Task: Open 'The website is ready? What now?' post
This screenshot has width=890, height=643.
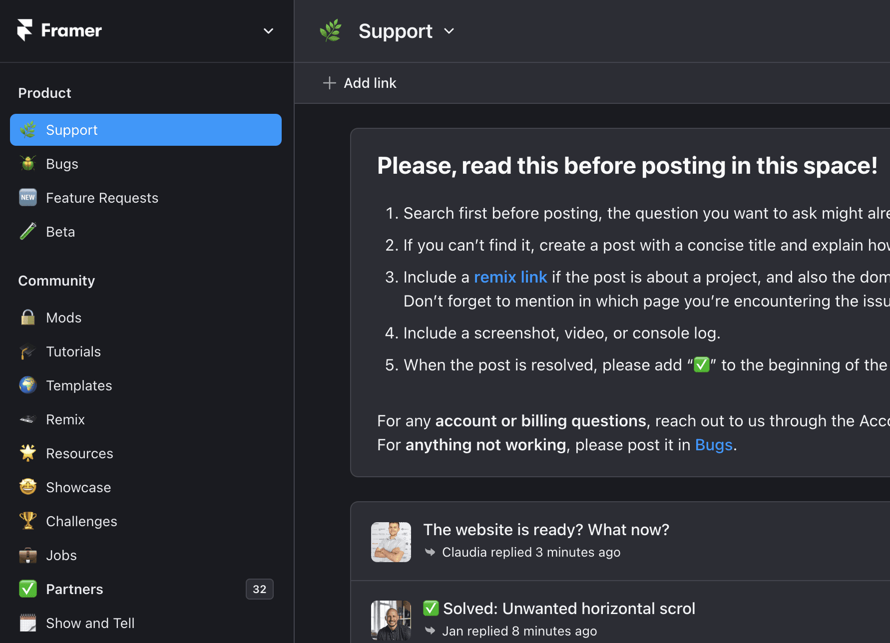Action: tap(546, 530)
